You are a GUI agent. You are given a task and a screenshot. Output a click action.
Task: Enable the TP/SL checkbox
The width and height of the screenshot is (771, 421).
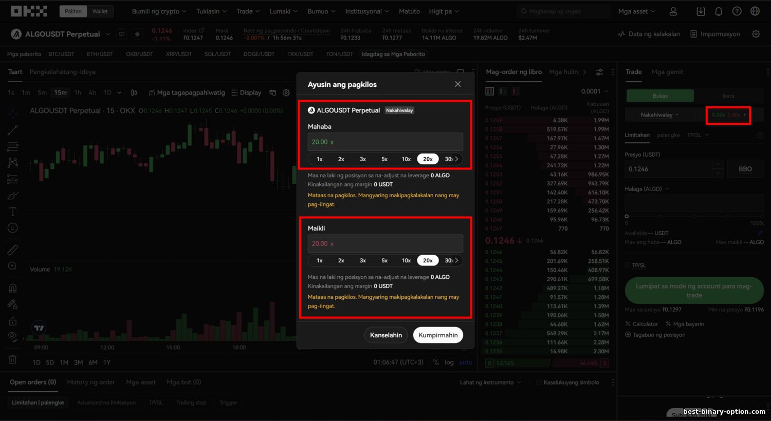tap(628, 265)
